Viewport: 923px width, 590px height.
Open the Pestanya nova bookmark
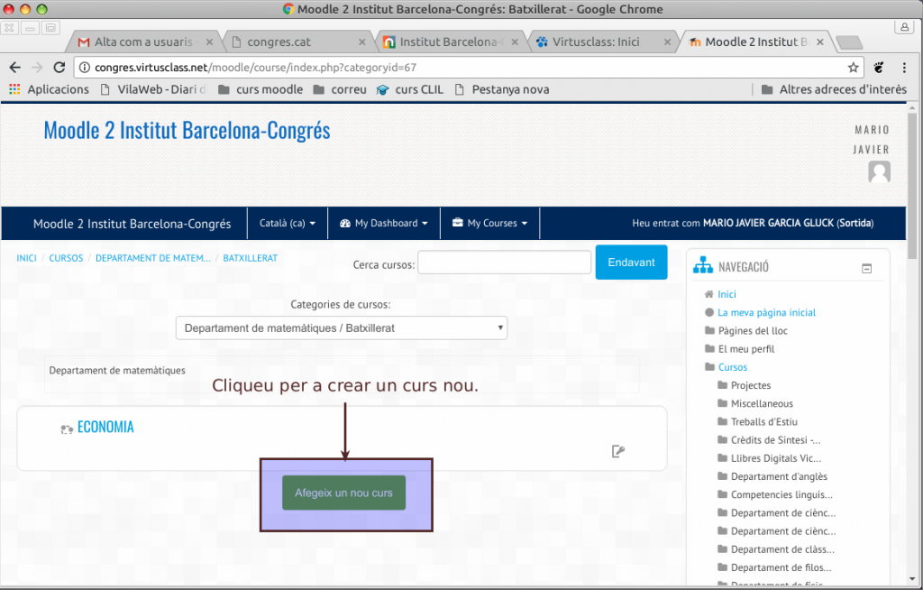tap(502, 89)
